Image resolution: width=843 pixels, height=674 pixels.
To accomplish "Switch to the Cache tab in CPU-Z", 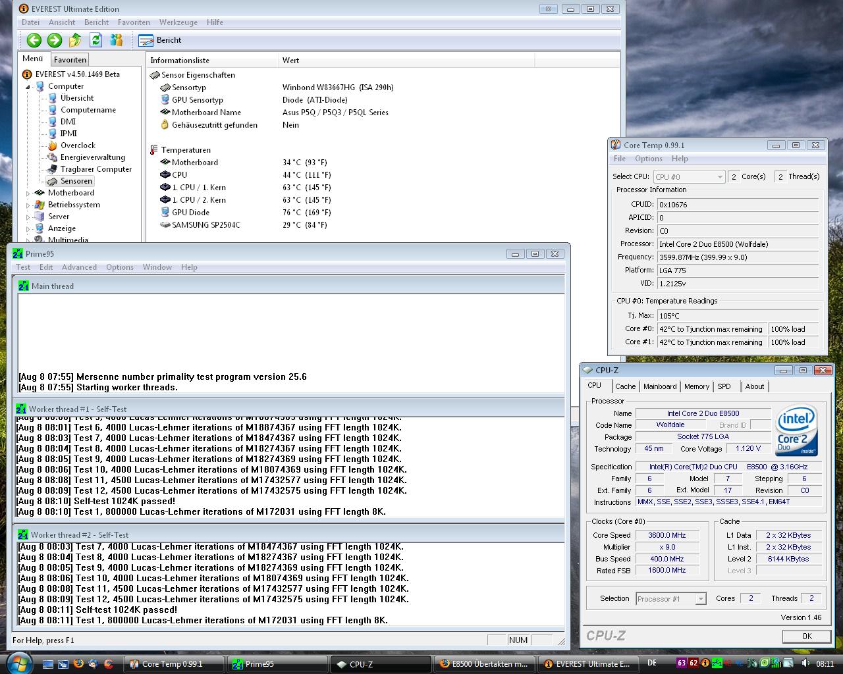I will [626, 387].
